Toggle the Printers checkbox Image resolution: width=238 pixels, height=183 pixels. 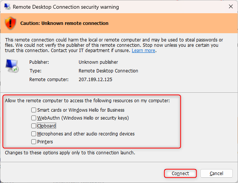coord(34,142)
